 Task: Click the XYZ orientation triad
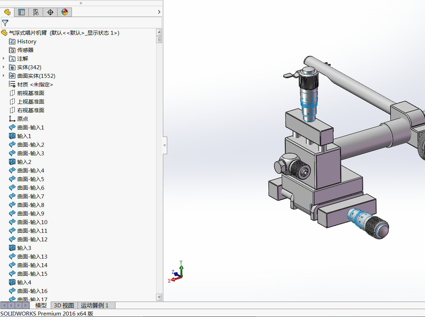(177, 272)
